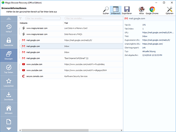Open the Passwörter section

[x=9, y=42]
